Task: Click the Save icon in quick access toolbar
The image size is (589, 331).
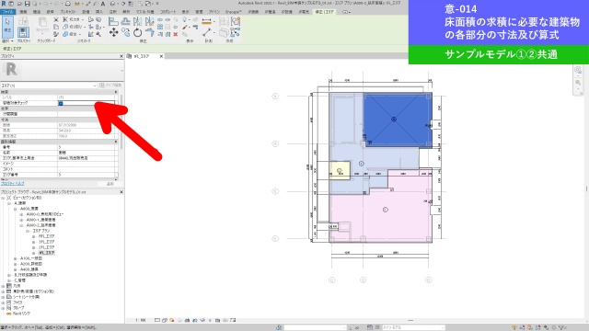Action: (x=27, y=4)
